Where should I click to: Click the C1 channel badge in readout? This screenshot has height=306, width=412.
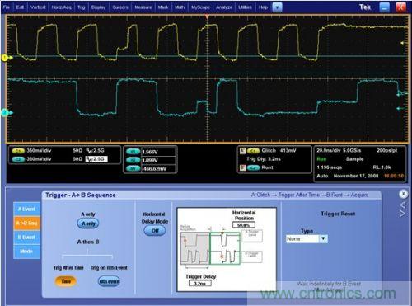[18, 151]
